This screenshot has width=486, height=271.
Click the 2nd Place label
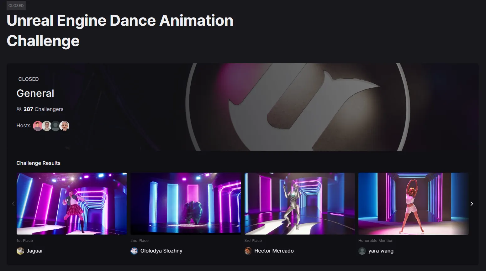(x=140, y=241)
